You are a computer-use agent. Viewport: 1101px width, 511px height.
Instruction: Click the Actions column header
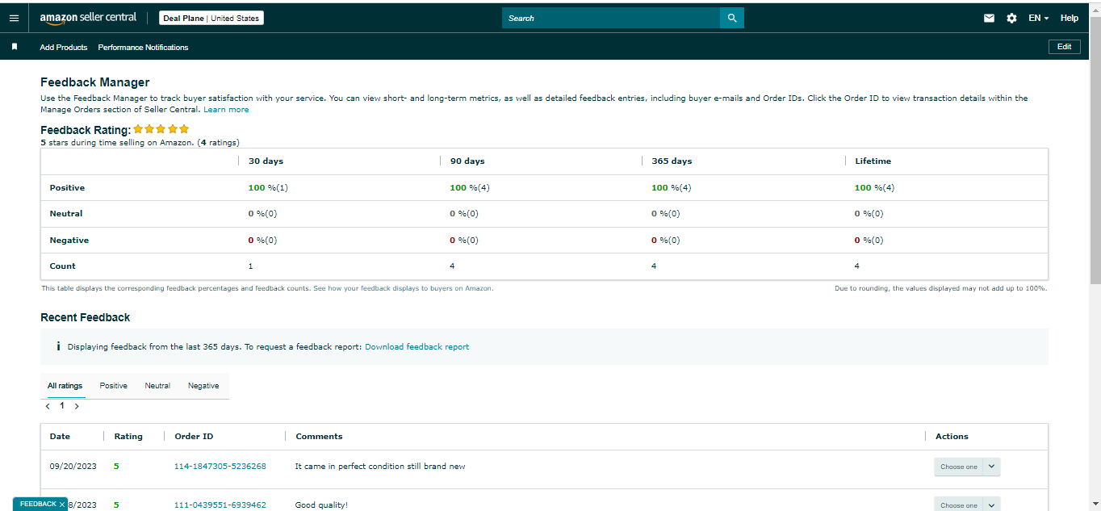click(952, 436)
